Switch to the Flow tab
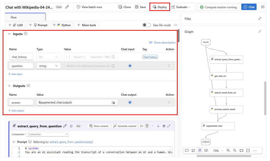This screenshot has width=270, height=161. coord(14,17)
